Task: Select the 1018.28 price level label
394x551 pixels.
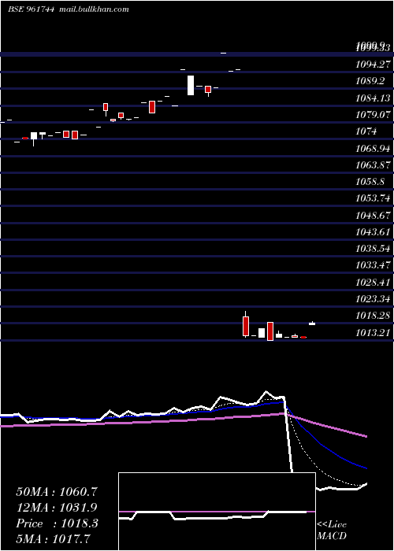Action: [373, 316]
